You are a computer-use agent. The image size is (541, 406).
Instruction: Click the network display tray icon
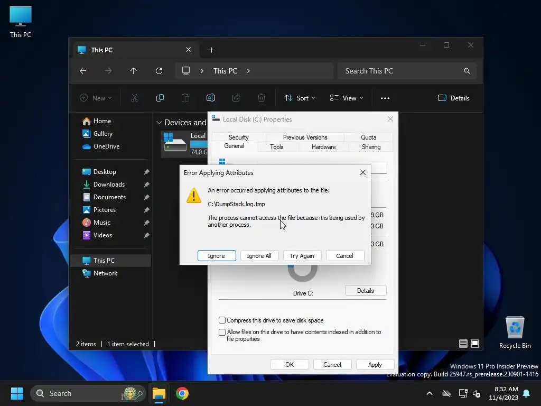[x=463, y=393]
